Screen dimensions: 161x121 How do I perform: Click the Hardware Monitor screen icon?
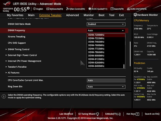pyautogui.click(x=135, y=15)
